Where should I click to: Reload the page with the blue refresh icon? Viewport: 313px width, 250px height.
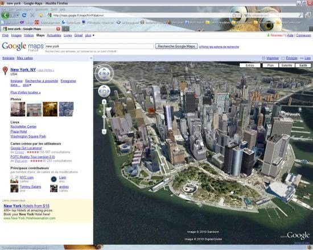click(x=24, y=15)
